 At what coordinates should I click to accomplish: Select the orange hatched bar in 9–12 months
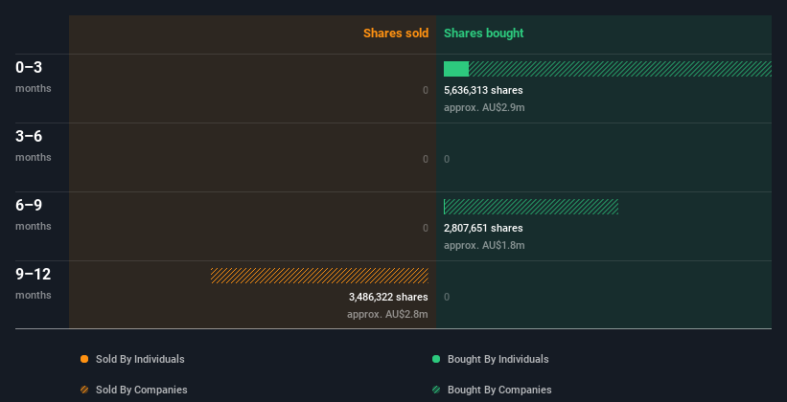319,276
